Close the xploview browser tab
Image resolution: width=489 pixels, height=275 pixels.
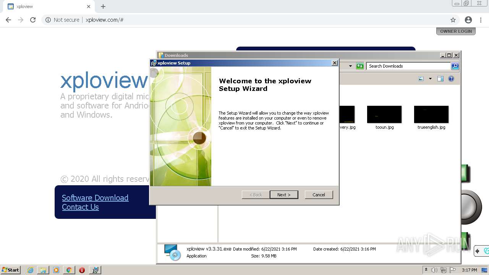89,6
